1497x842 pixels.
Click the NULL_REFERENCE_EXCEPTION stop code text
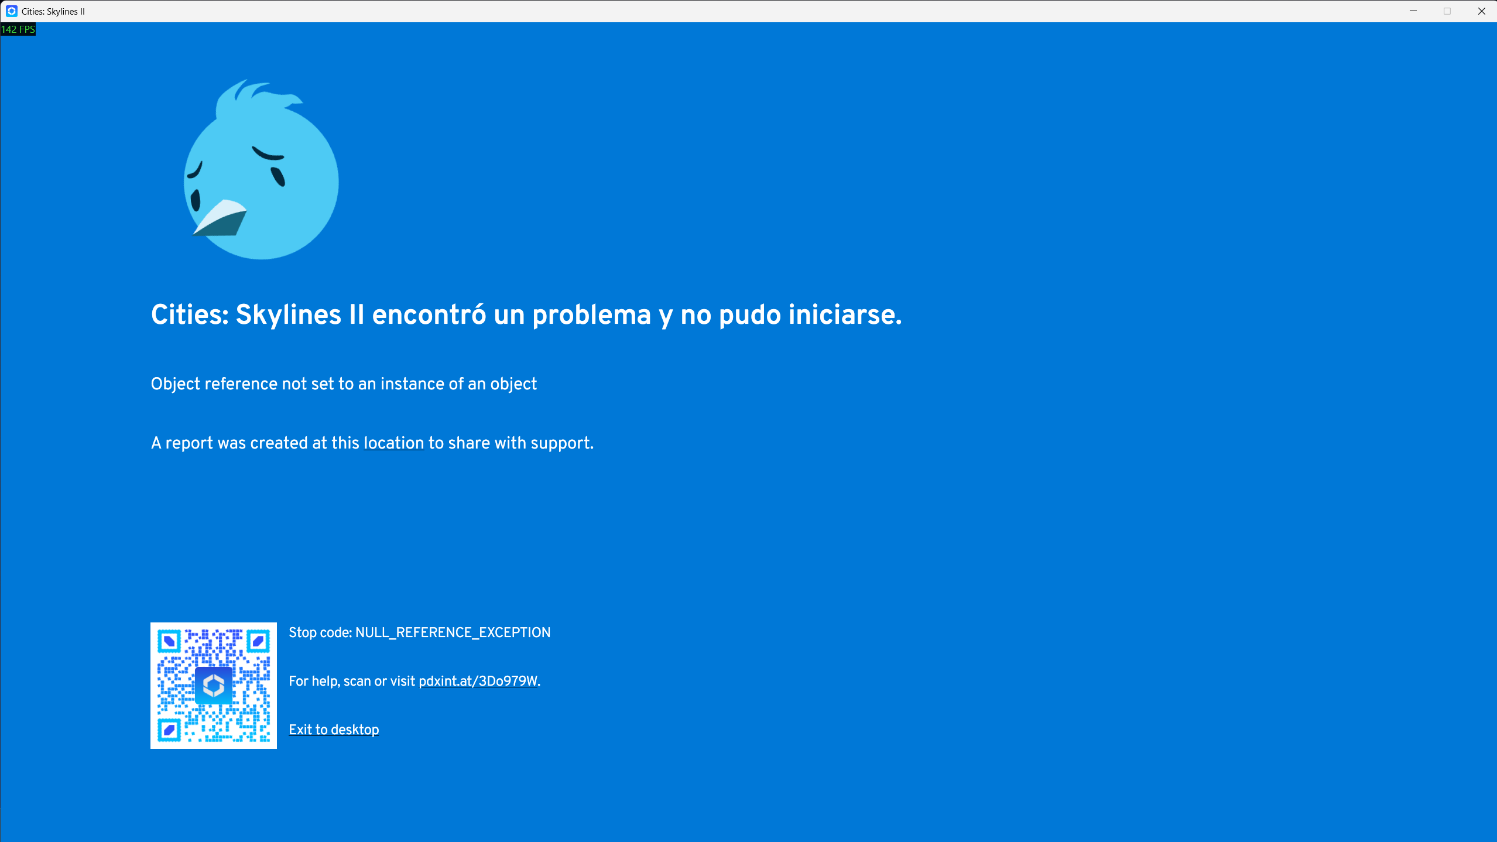(x=453, y=632)
